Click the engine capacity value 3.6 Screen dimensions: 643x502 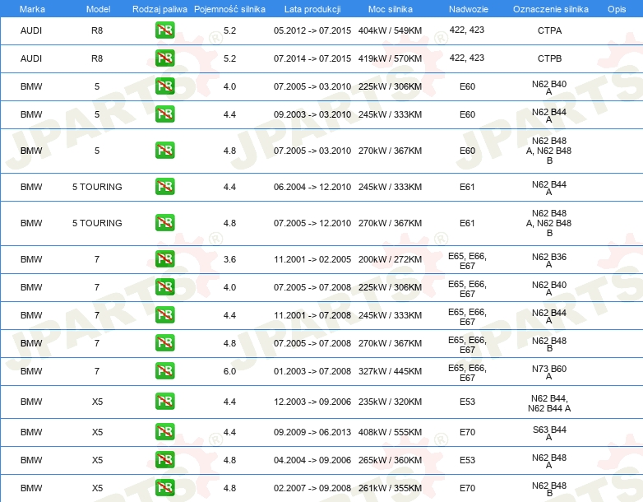(229, 259)
